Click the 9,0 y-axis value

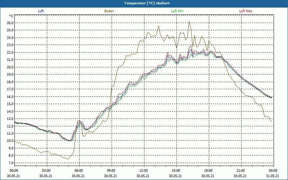point(11,148)
